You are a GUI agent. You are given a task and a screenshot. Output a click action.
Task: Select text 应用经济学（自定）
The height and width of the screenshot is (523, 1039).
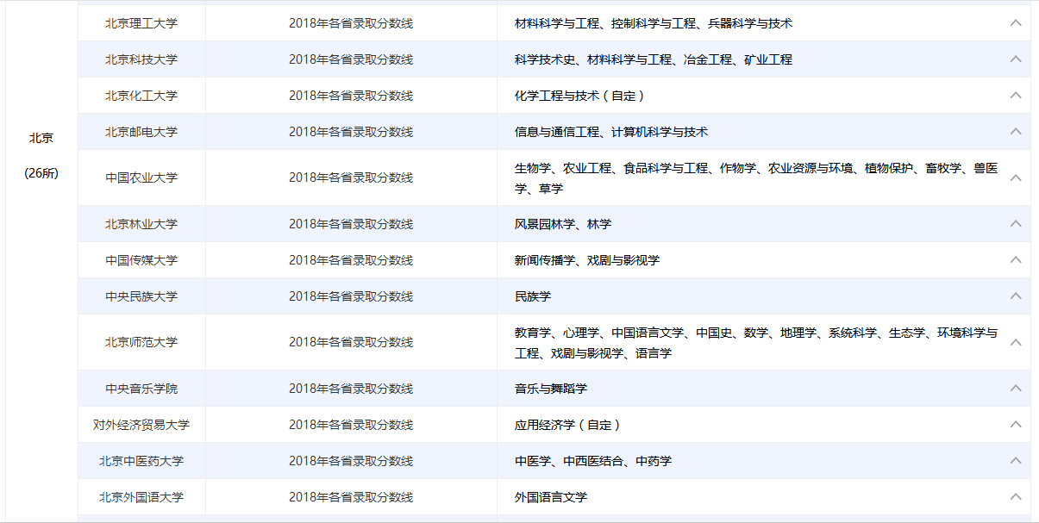pyautogui.click(x=567, y=425)
